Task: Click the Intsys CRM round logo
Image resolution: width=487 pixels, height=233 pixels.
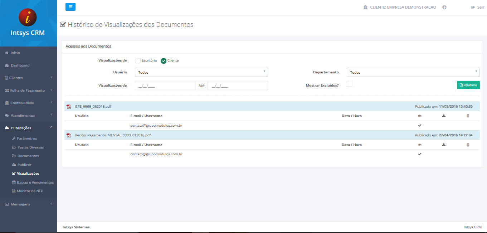Action: [x=28, y=17]
